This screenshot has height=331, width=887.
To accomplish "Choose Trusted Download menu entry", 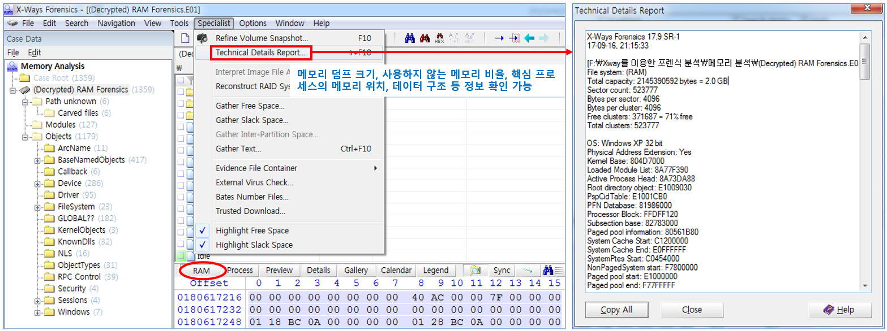I will [289, 211].
